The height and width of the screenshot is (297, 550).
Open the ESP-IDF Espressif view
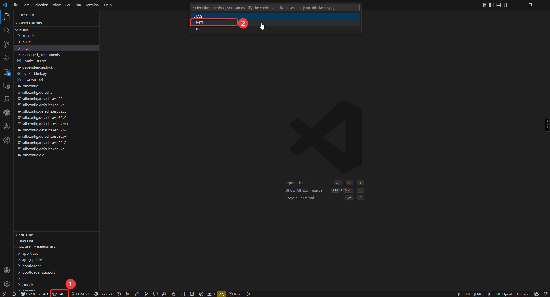pyautogui.click(x=7, y=113)
